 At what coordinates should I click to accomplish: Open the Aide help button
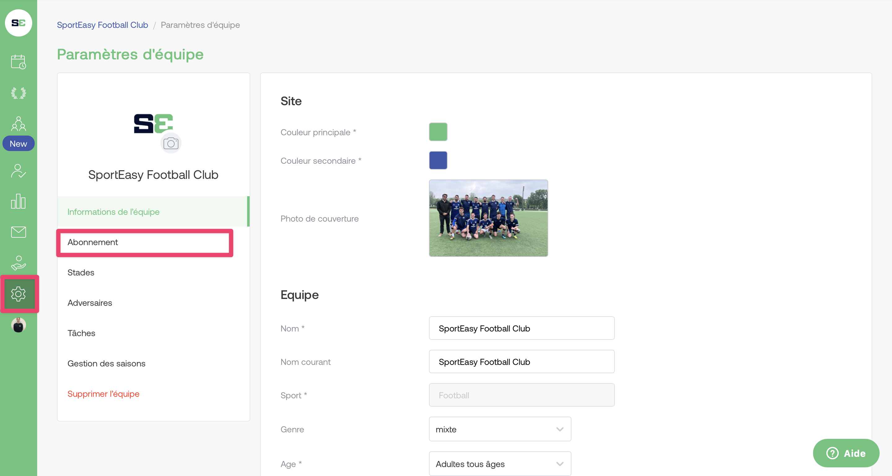point(846,453)
